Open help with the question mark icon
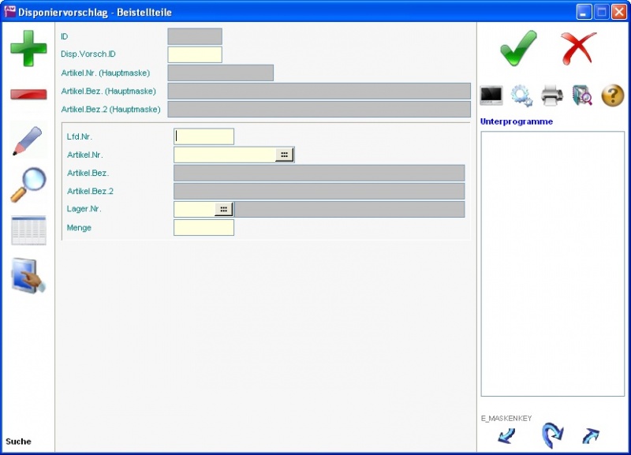 [613, 95]
